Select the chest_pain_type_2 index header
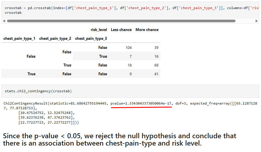Image resolution: width=261 pixels, height=152 pixels. pos(55,39)
